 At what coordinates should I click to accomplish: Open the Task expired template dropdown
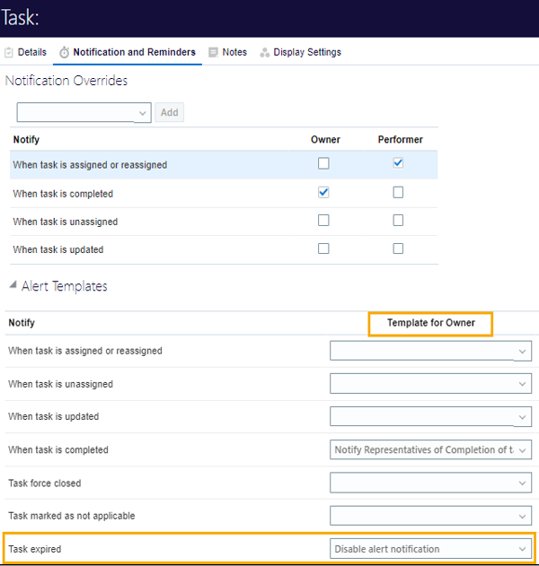coord(430,549)
